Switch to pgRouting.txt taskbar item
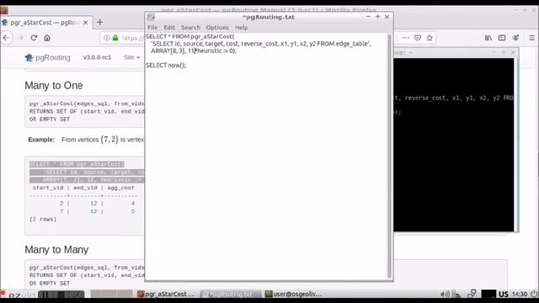539x303 pixels. (x=230, y=294)
